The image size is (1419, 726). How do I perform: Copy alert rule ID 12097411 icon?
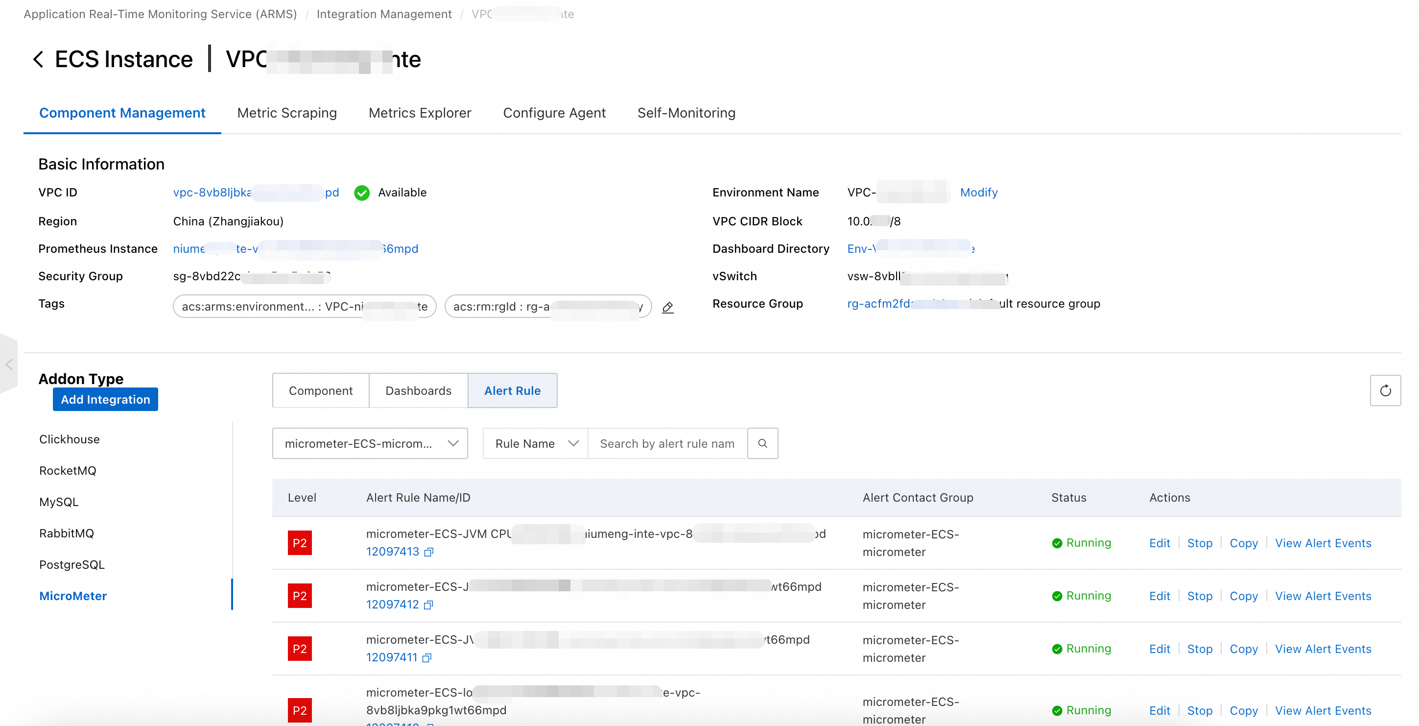tap(427, 657)
